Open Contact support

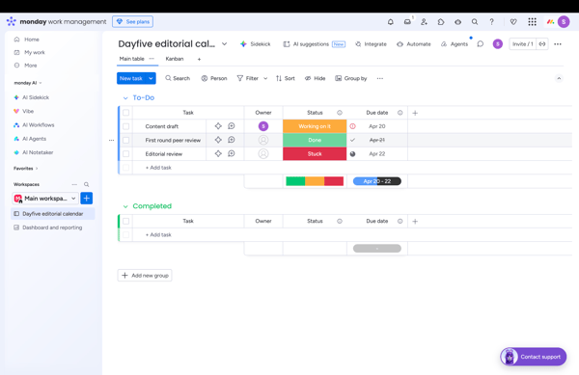(x=534, y=357)
